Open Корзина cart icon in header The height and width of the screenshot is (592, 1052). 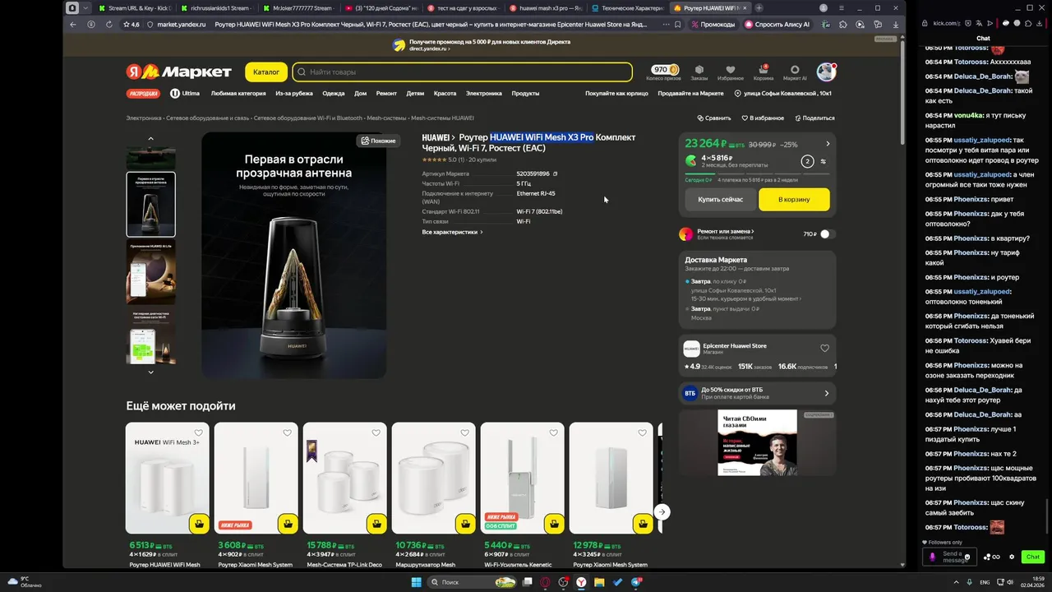coord(764,72)
